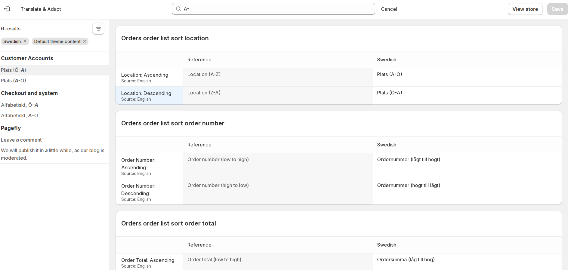Open View store
Screen dimensions: 568x270
click(525, 9)
